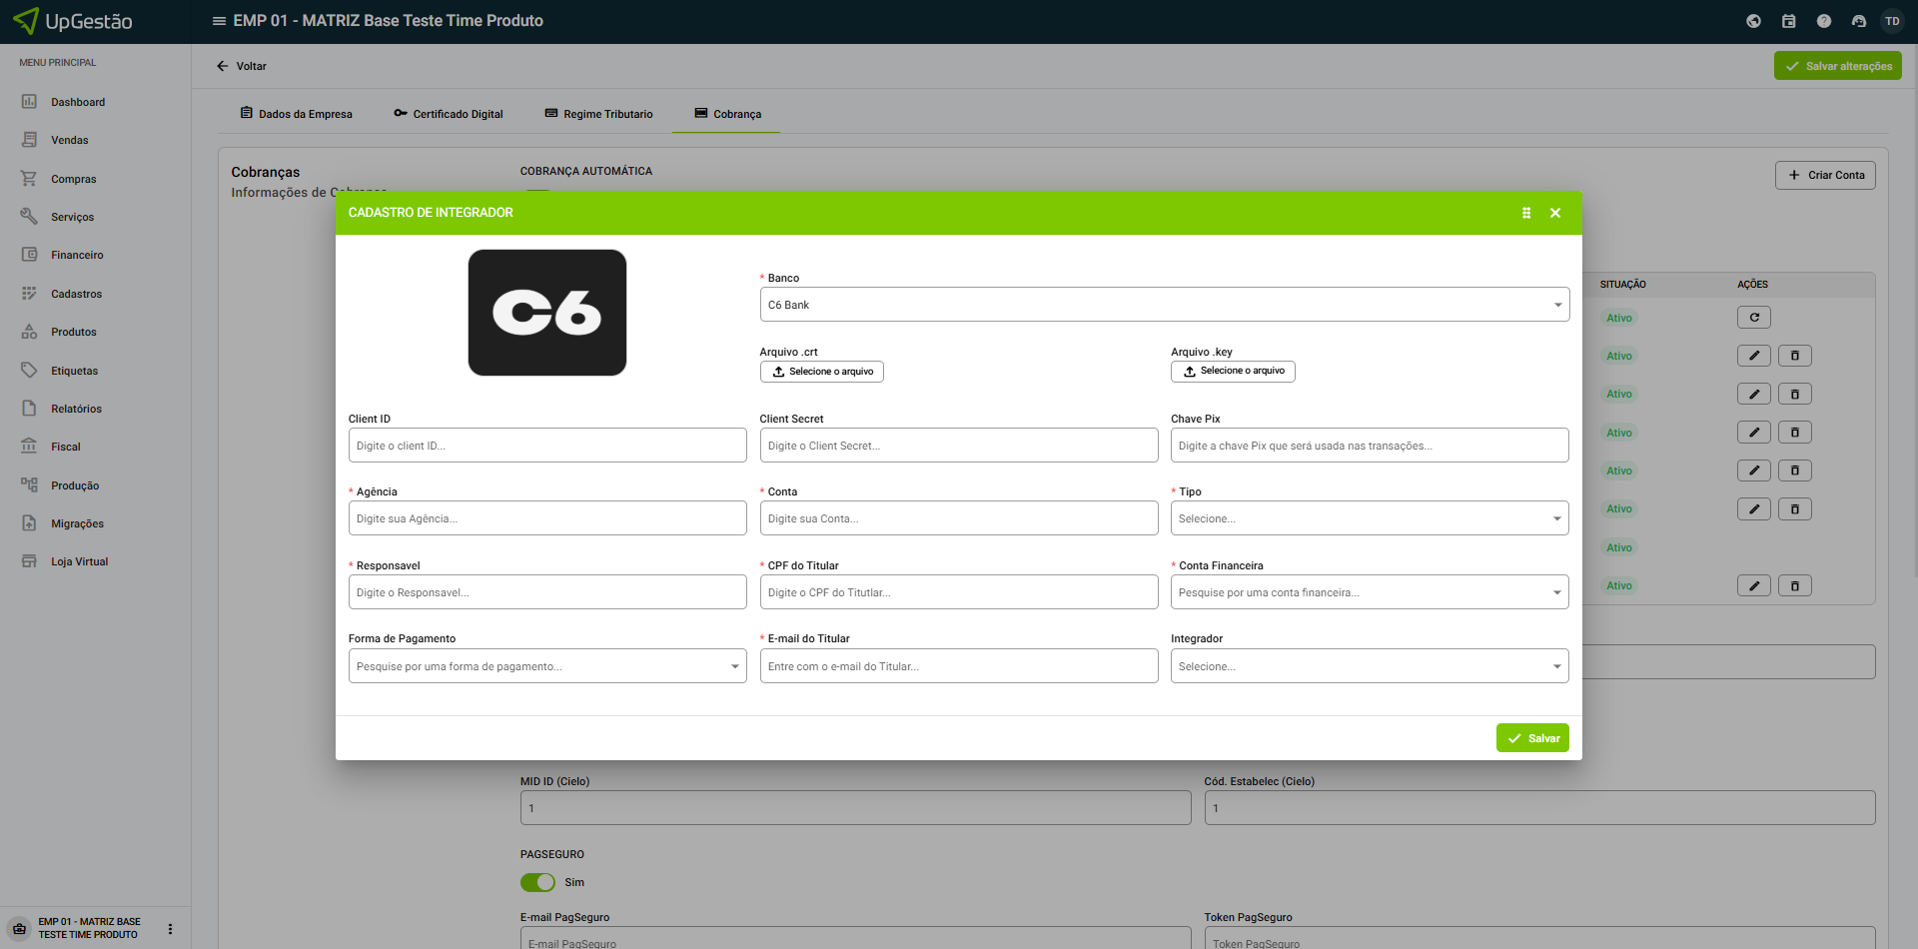Screen dimensions: 1918x949
Task: Open the calendar icon in top bar
Action: coord(1789,21)
